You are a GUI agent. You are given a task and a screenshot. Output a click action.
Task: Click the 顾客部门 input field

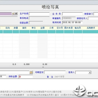(x=96, y=14)
